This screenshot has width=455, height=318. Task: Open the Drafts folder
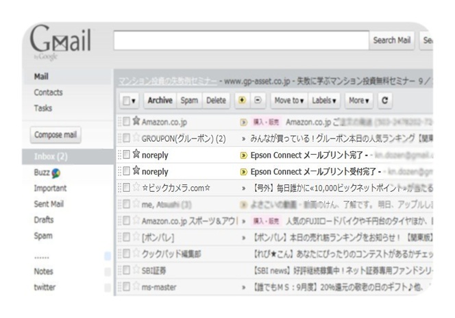tap(44, 219)
